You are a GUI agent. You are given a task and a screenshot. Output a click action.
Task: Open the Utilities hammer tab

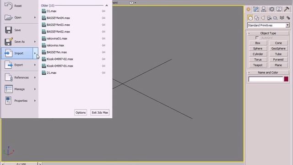[287, 9]
